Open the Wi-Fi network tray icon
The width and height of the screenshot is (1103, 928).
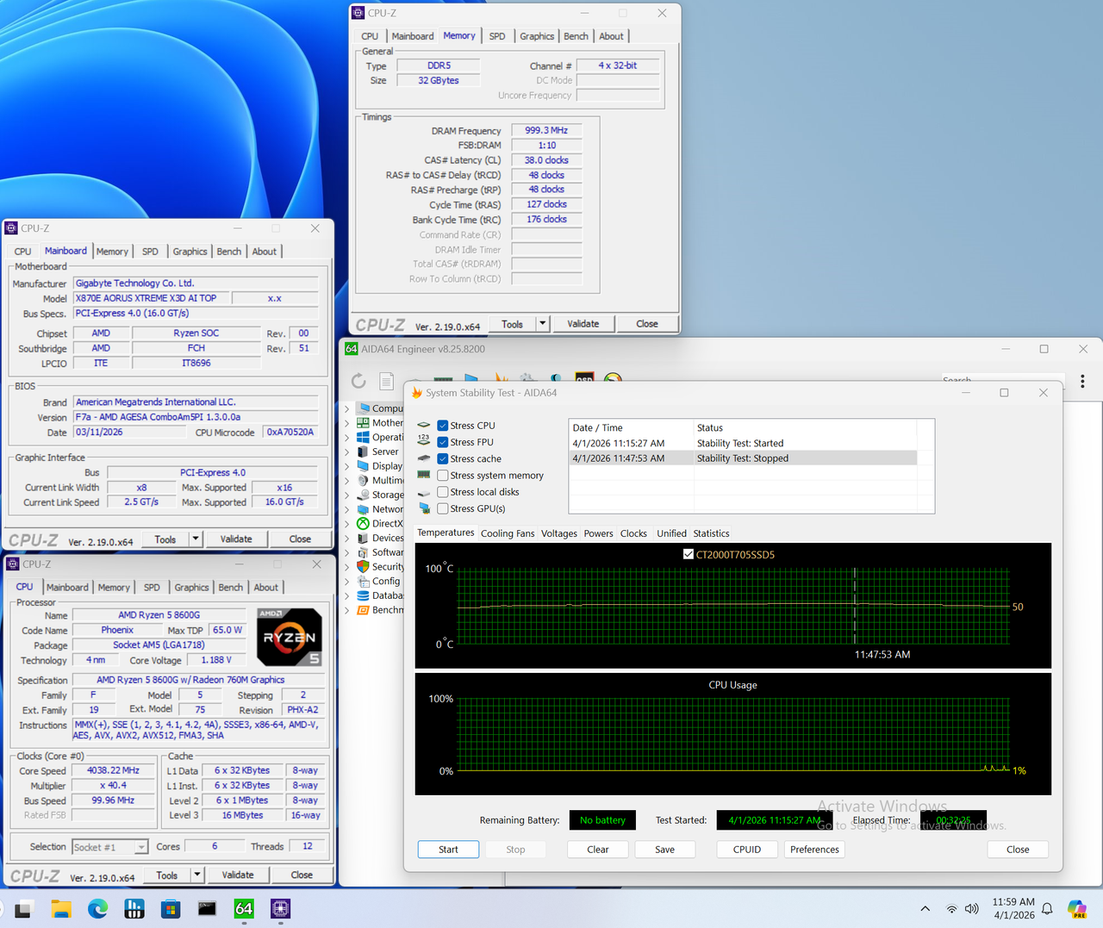click(x=951, y=909)
